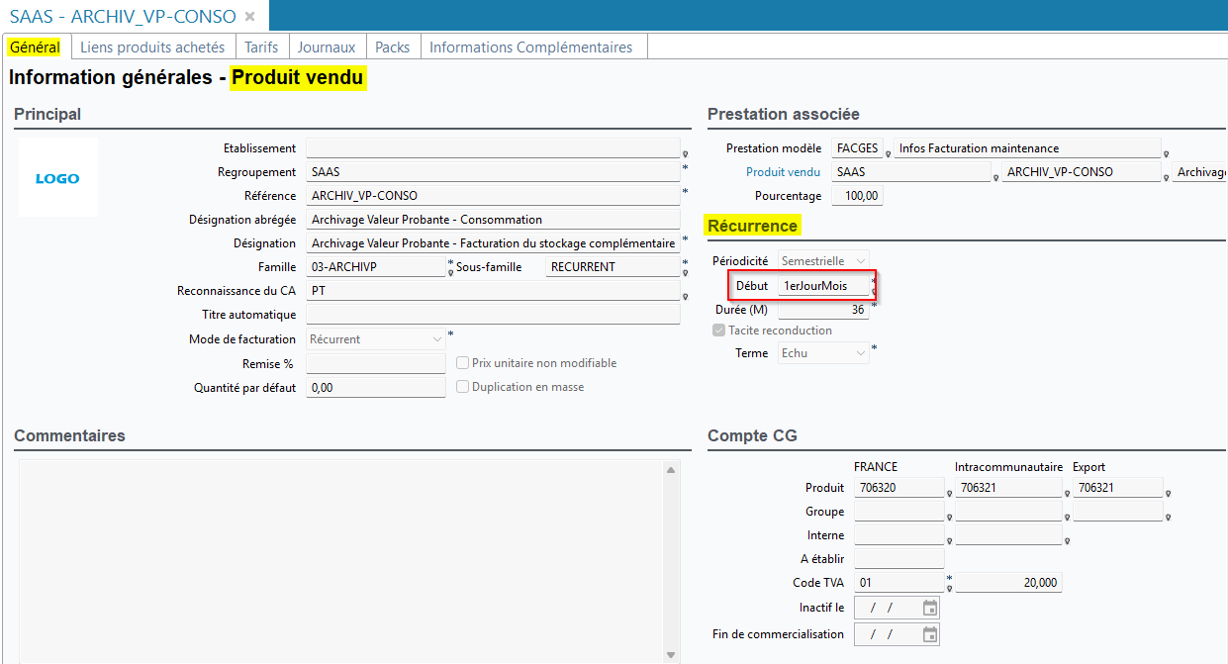Tick the Duplication en masse checkbox
This screenshot has width=1228, height=664.
point(462,387)
